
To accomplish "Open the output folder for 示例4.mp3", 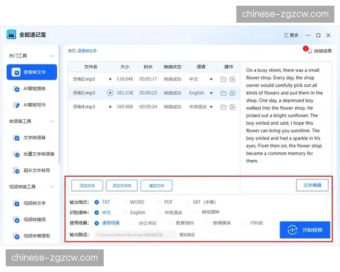I will coord(223,107).
